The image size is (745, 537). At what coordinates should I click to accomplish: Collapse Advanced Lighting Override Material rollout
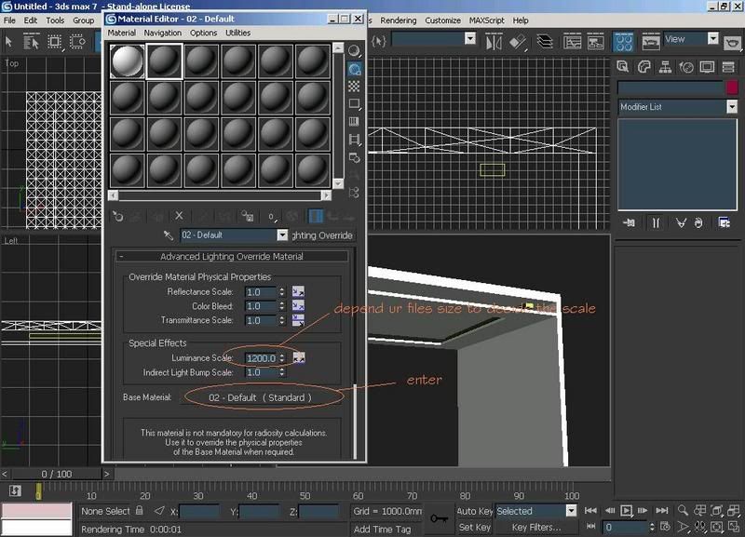tap(233, 256)
